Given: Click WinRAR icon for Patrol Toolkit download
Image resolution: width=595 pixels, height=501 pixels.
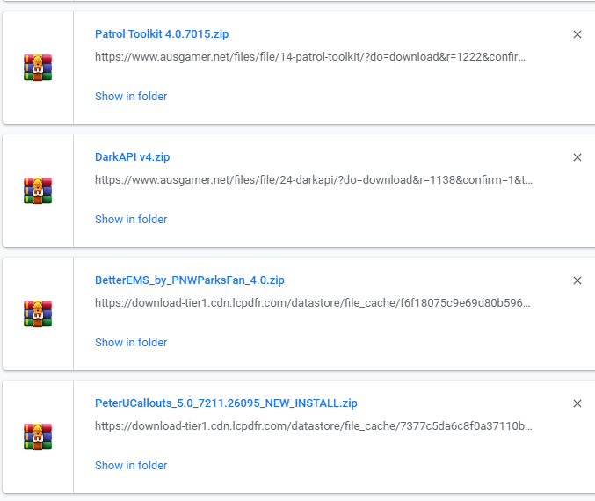Looking at the screenshot, I should tap(38, 68).
